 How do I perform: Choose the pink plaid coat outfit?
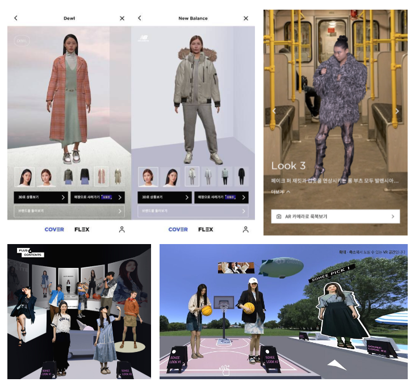[x=101, y=177]
